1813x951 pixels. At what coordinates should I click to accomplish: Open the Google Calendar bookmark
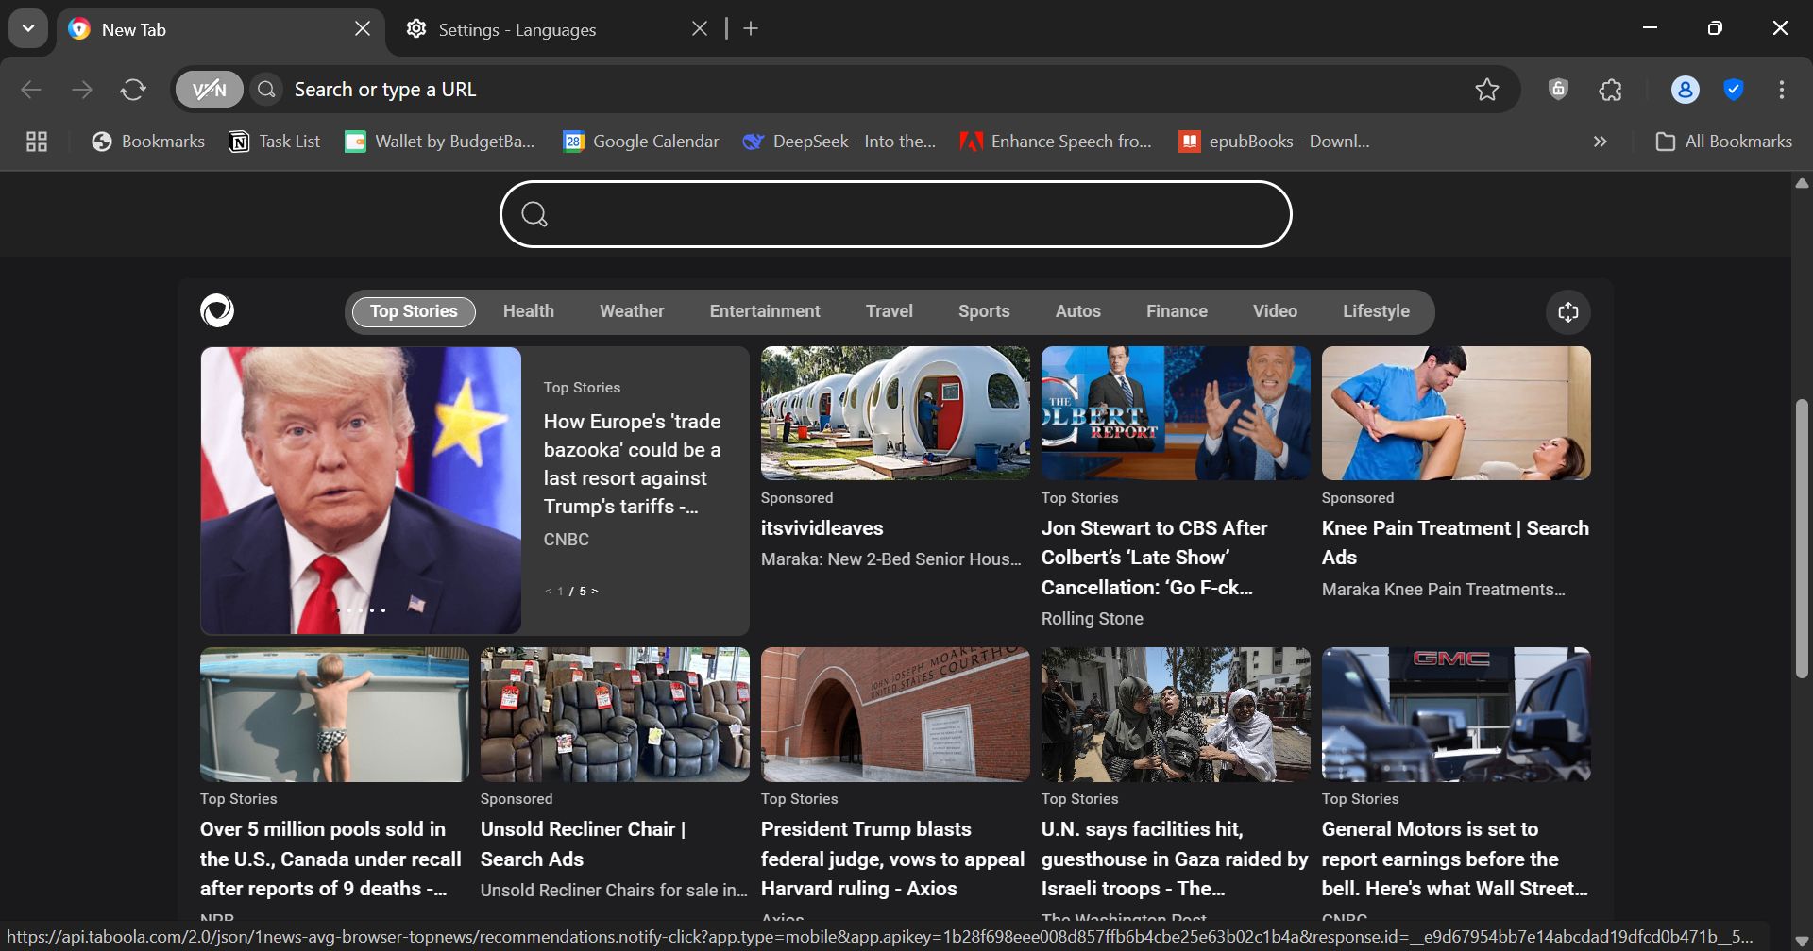641,142
